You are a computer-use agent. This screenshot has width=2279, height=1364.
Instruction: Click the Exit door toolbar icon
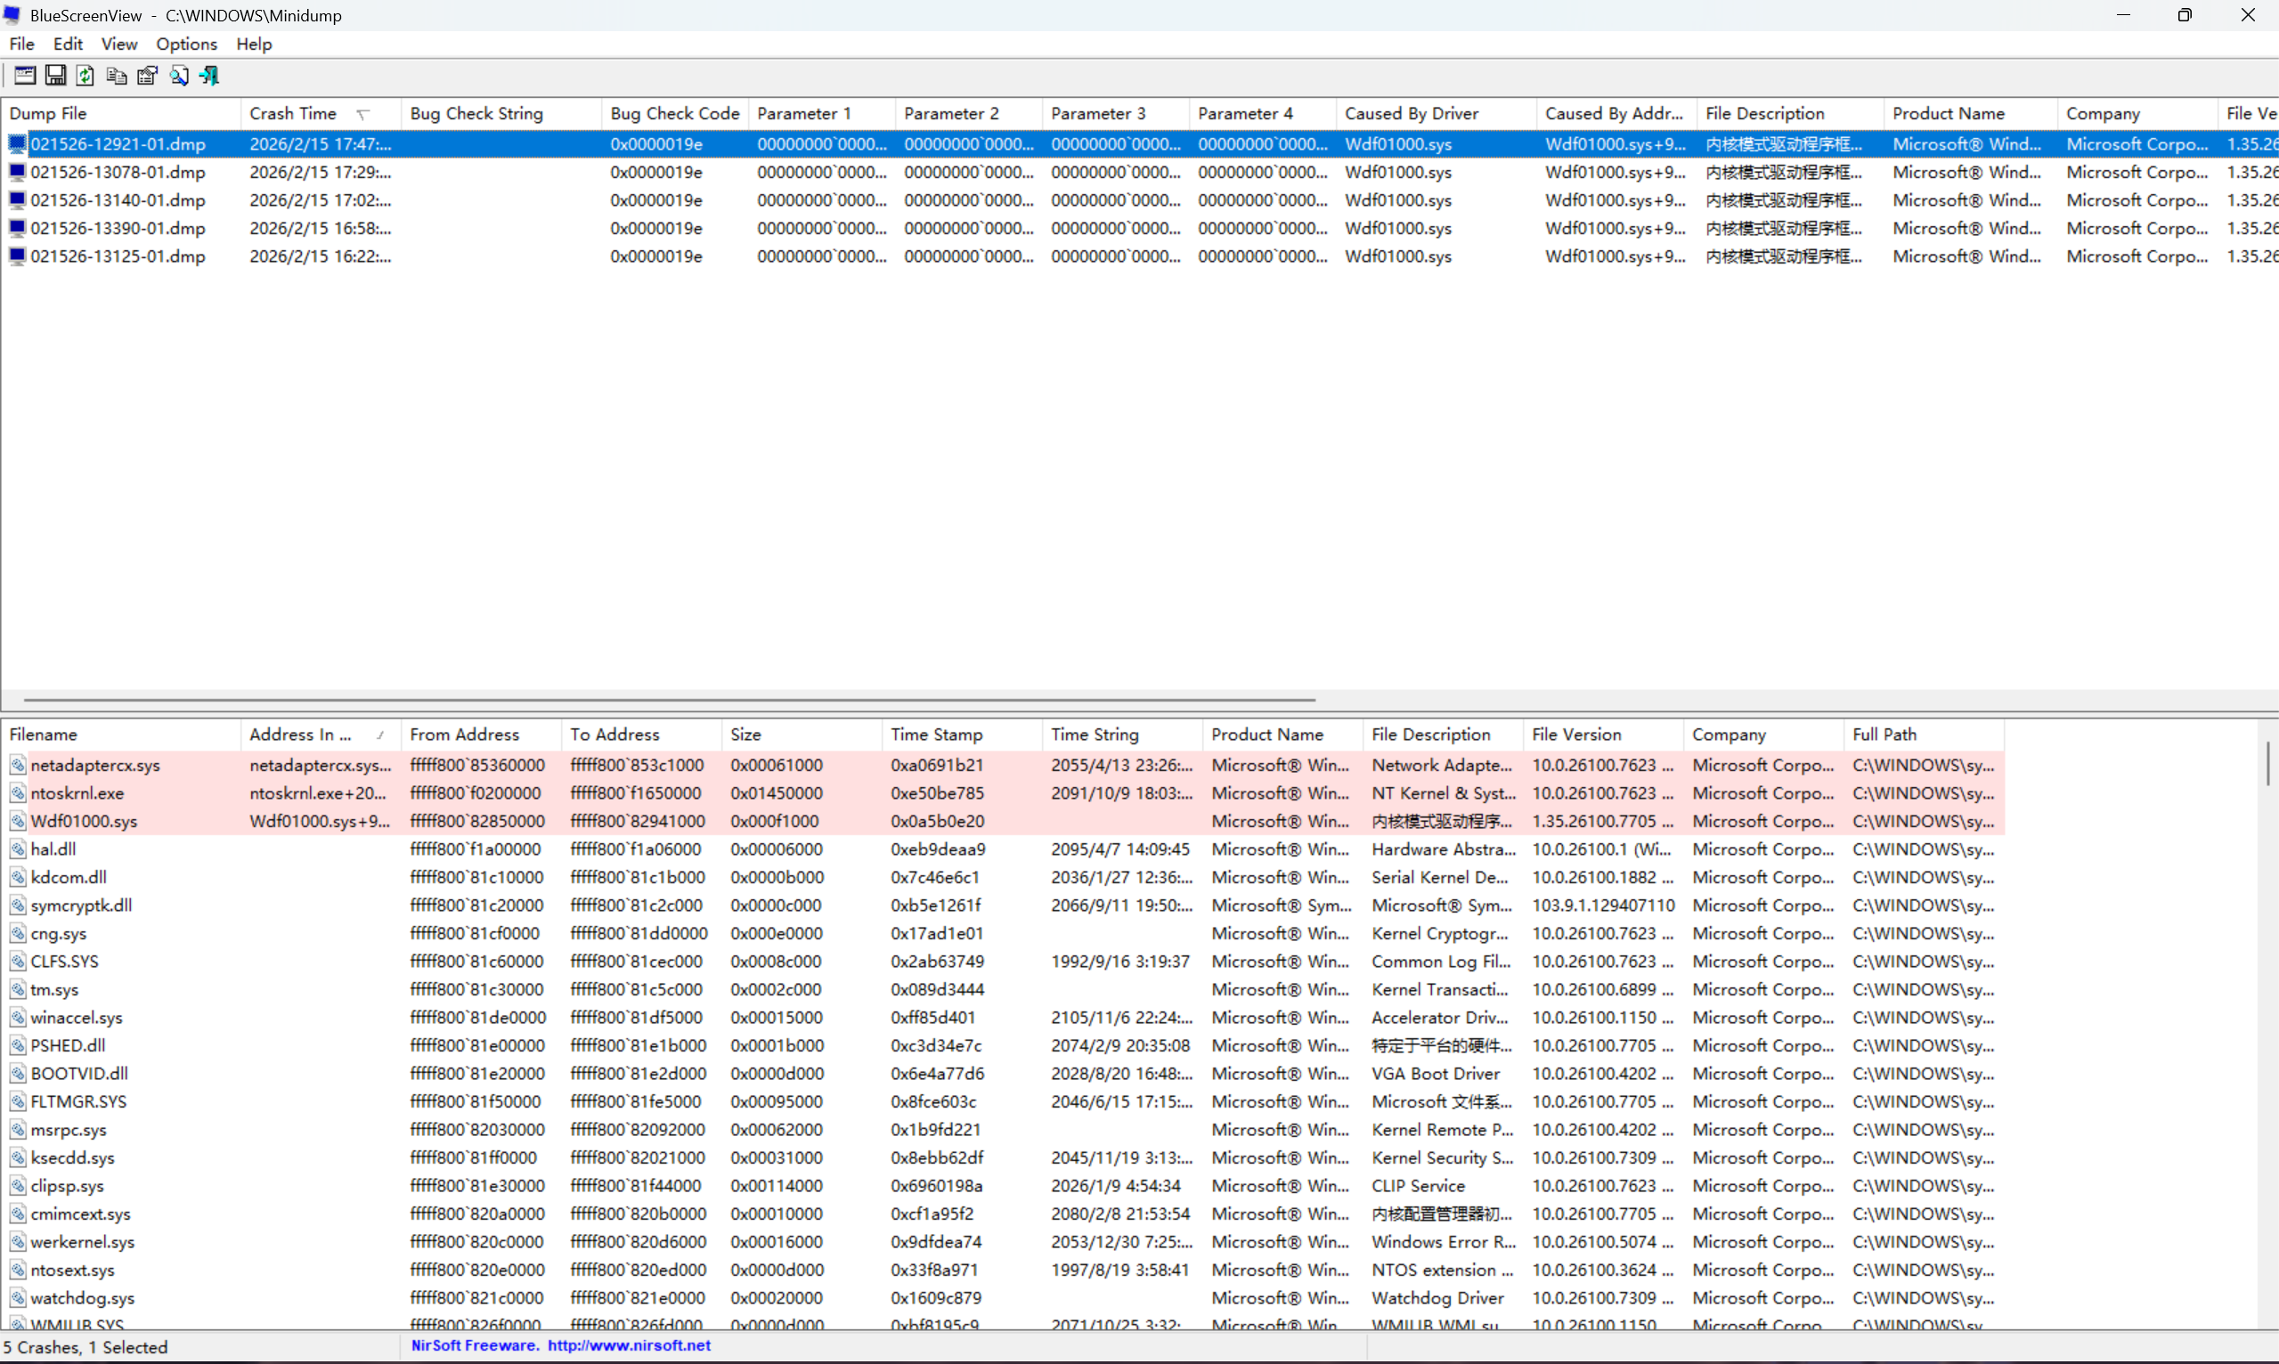209,77
